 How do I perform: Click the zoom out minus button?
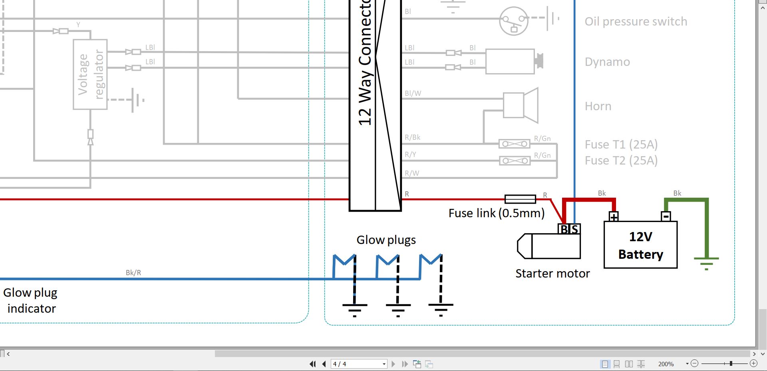[694, 363]
